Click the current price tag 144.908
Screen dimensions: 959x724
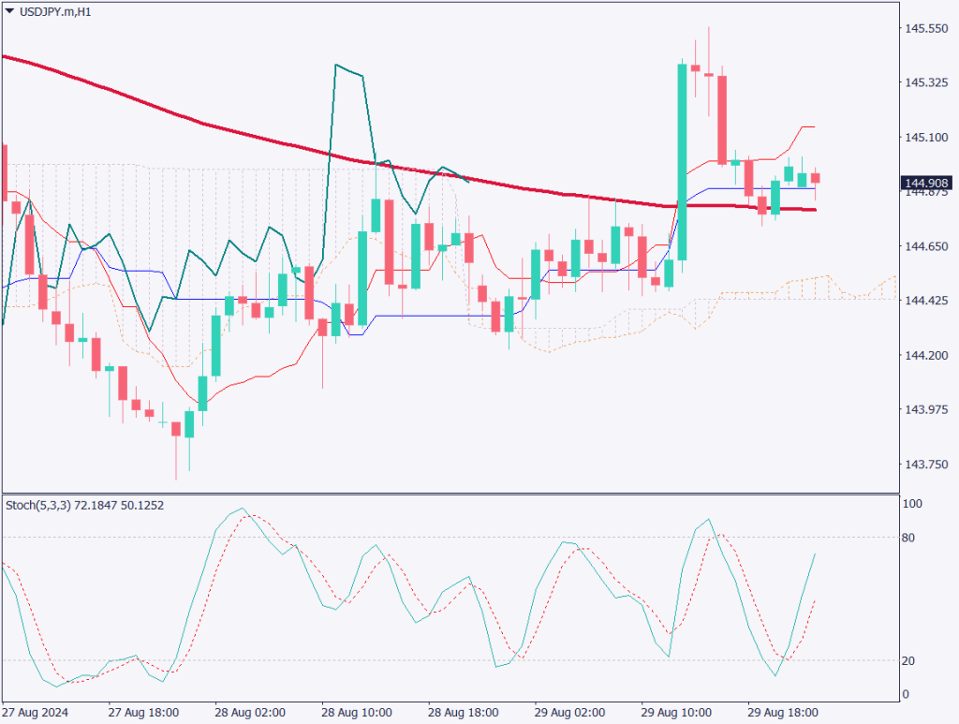925,183
